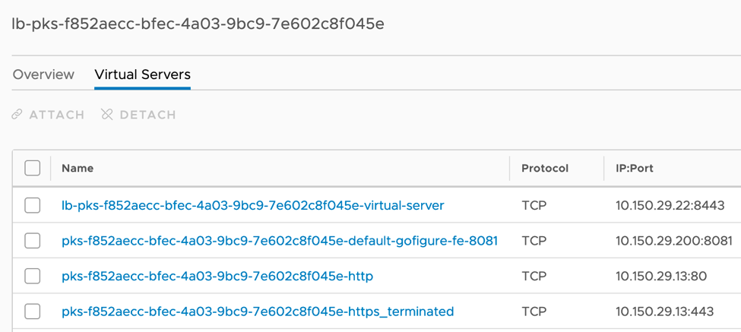This screenshot has width=741, height=332.
Task: Click the 10.150.29.22:8443 address cell
Action: 670,205
